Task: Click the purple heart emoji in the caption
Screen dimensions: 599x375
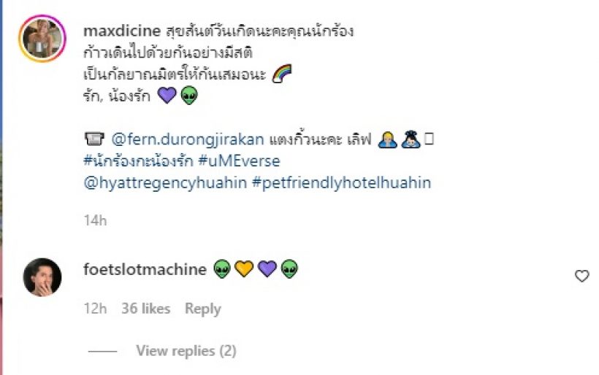Action: tap(167, 95)
